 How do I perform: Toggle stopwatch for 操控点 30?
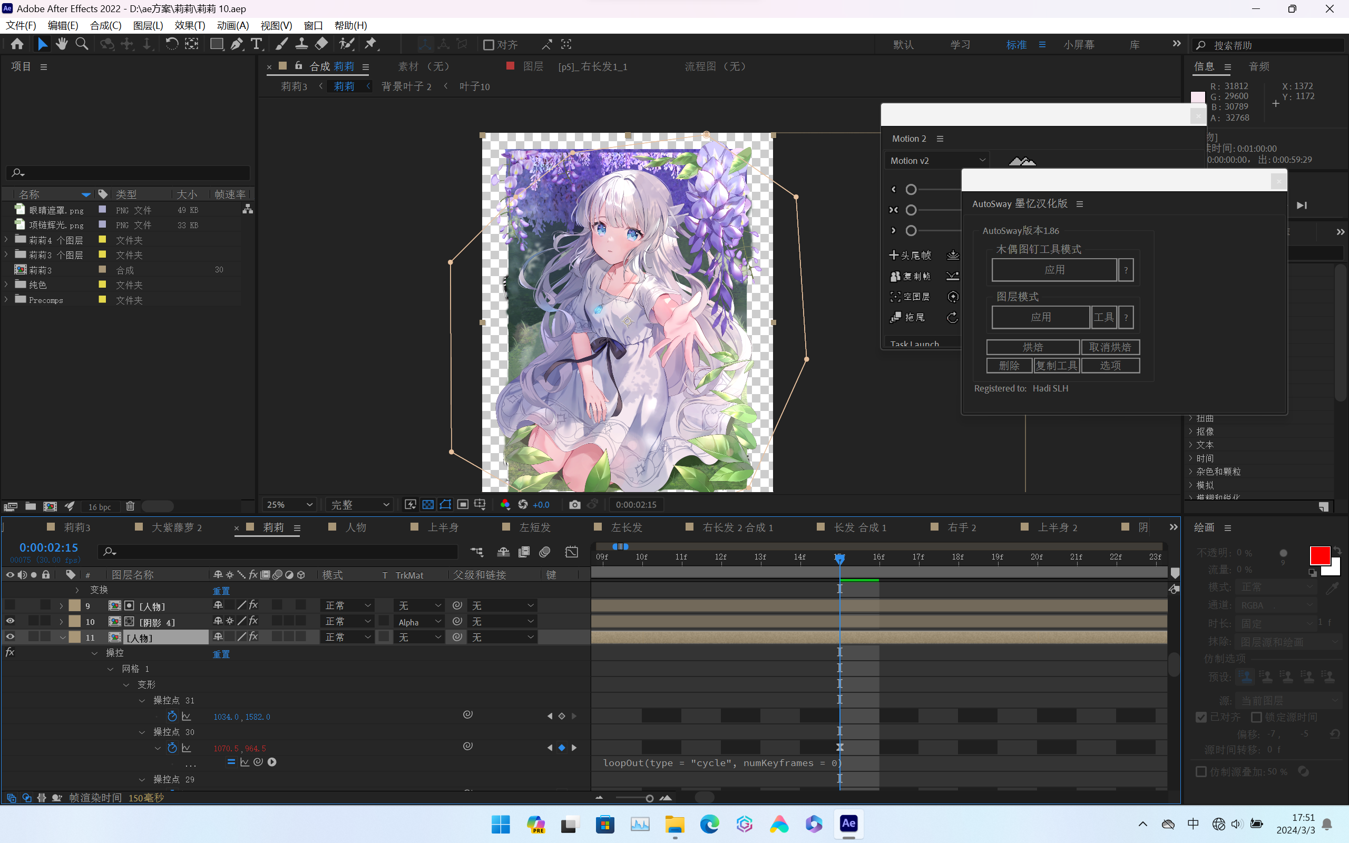pyautogui.click(x=172, y=748)
